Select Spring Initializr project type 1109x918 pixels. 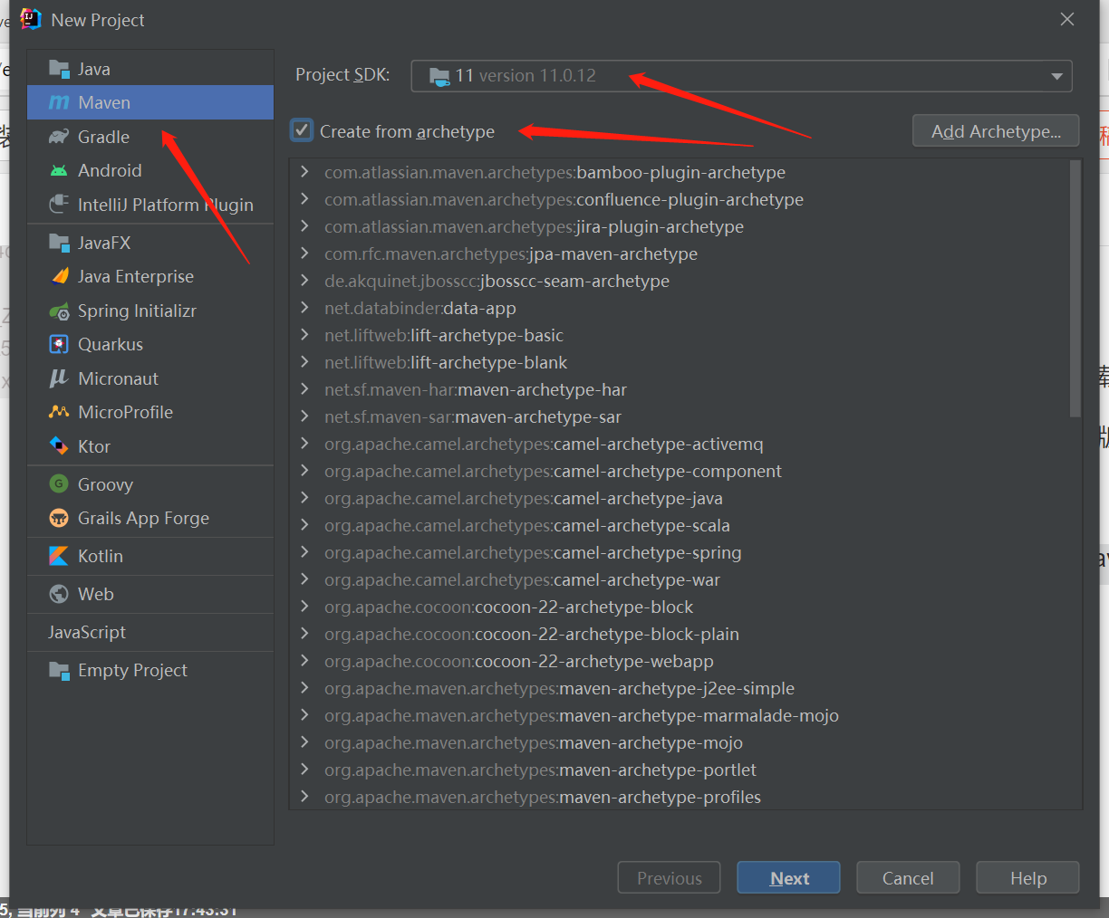150,311
